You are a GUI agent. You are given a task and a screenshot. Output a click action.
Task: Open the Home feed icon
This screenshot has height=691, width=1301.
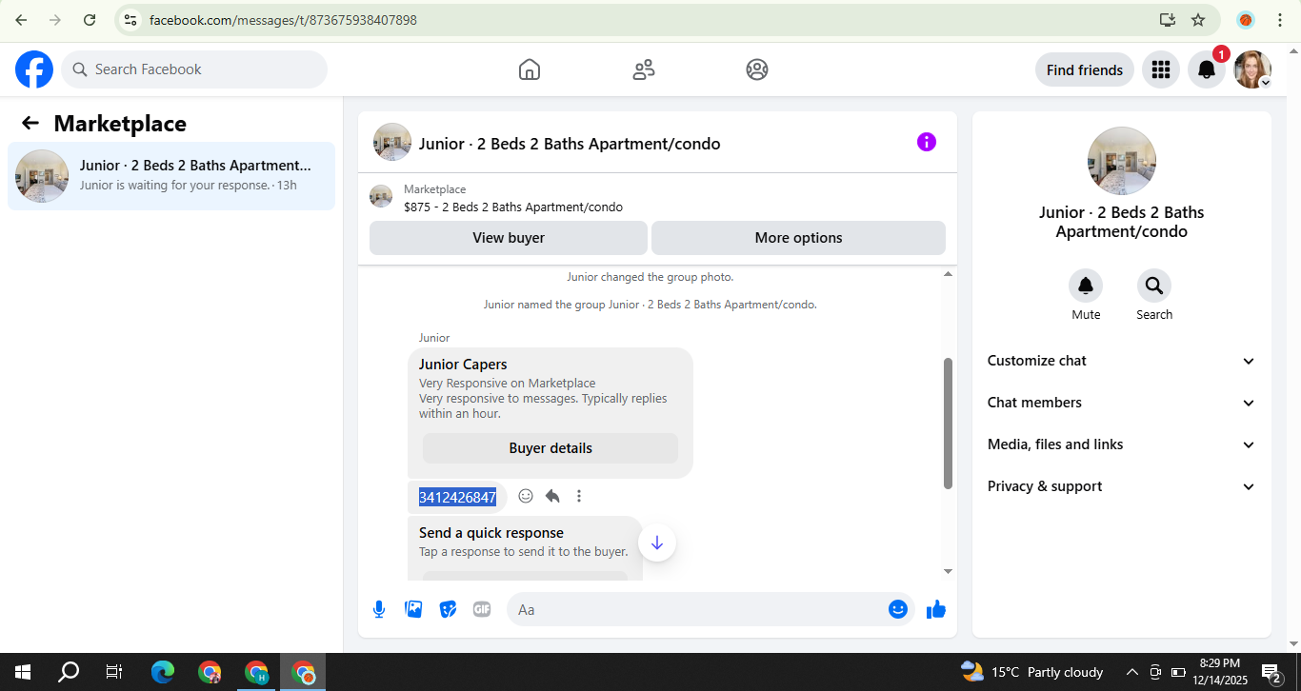point(530,69)
